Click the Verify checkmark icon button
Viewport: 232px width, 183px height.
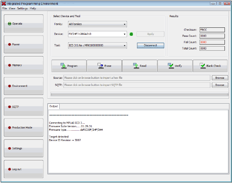click(175, 66)
